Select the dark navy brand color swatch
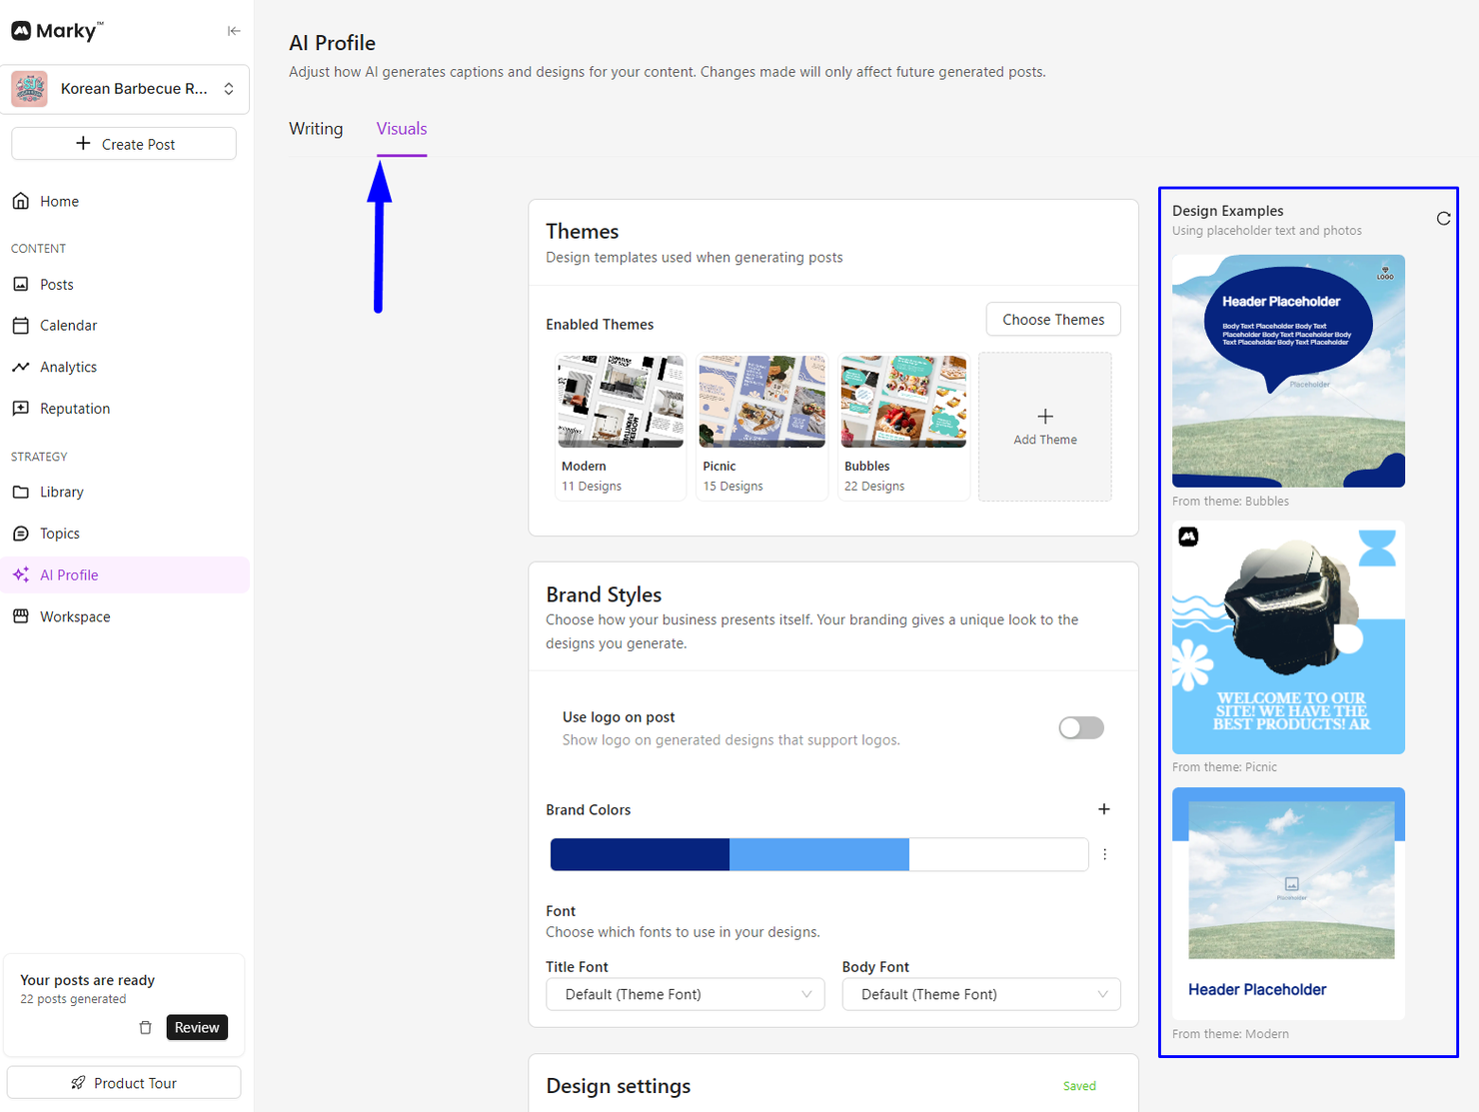1479x1112 pixels. pos(640,854)
